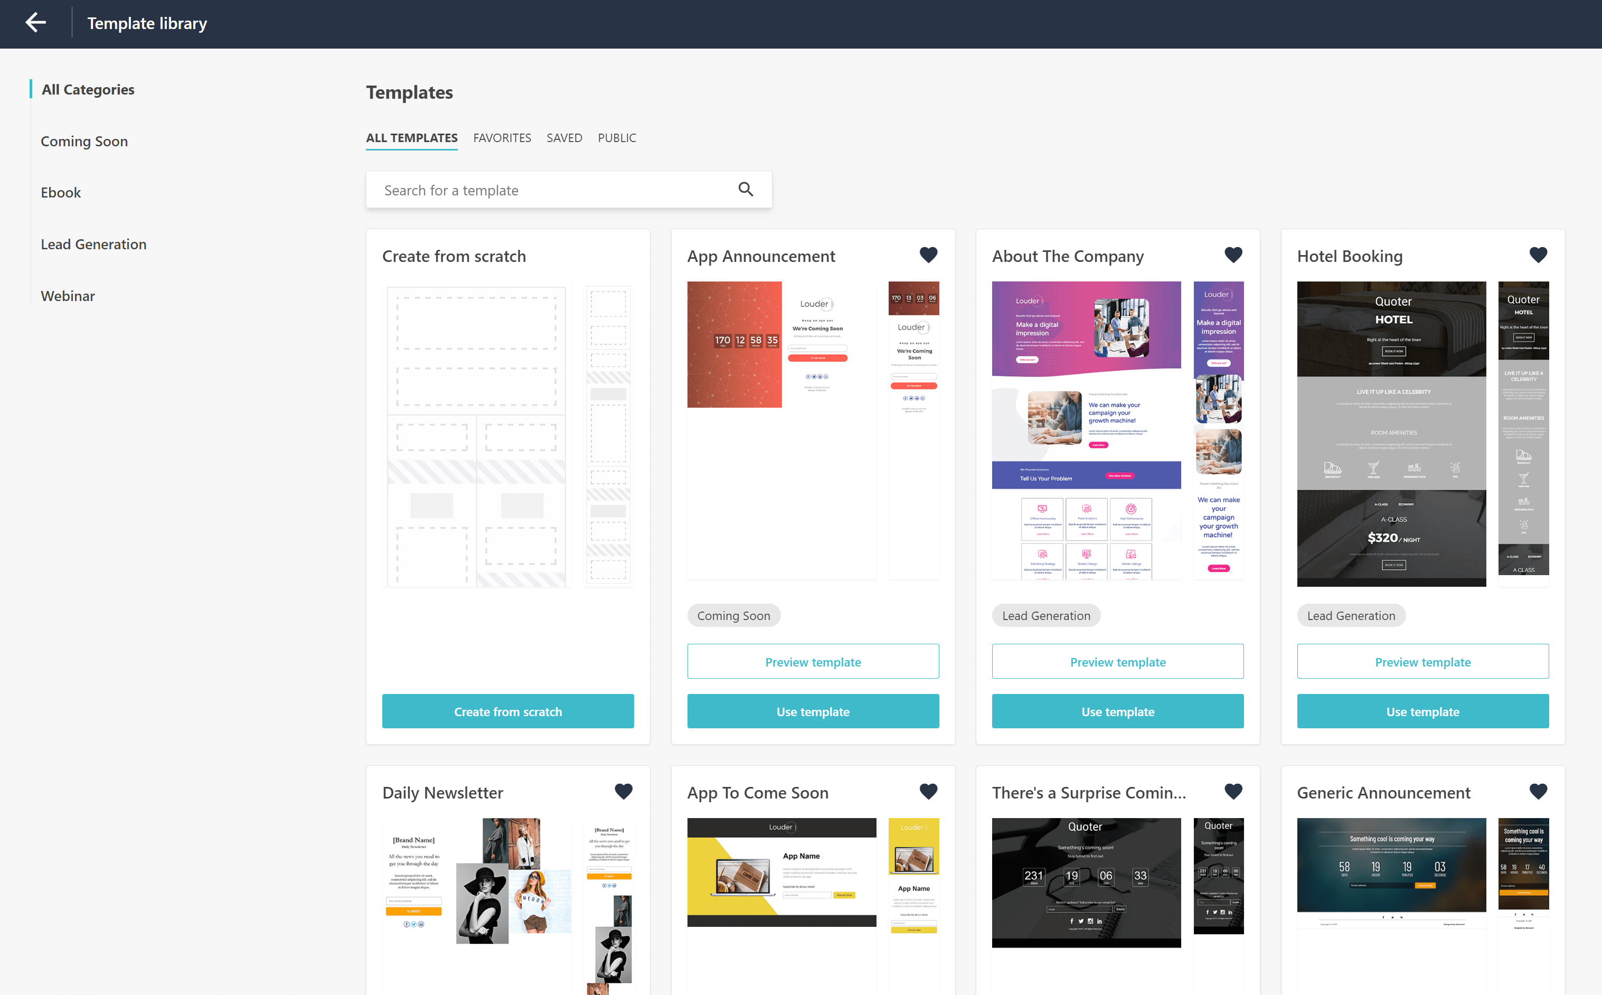Select the ALL TEMPLATES tab
1602x995 pixels.
(410, 137)
